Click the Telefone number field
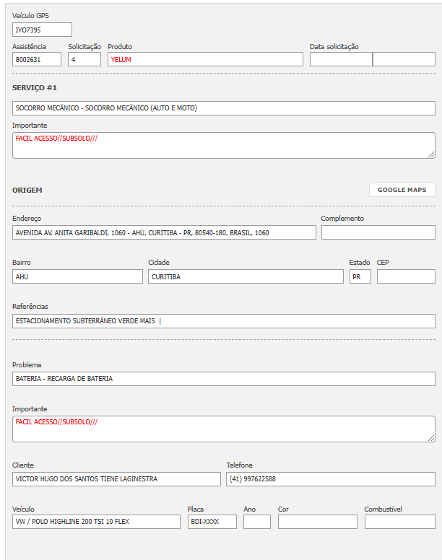The height and width of the screenshot is (560, 442). point(330,479)
